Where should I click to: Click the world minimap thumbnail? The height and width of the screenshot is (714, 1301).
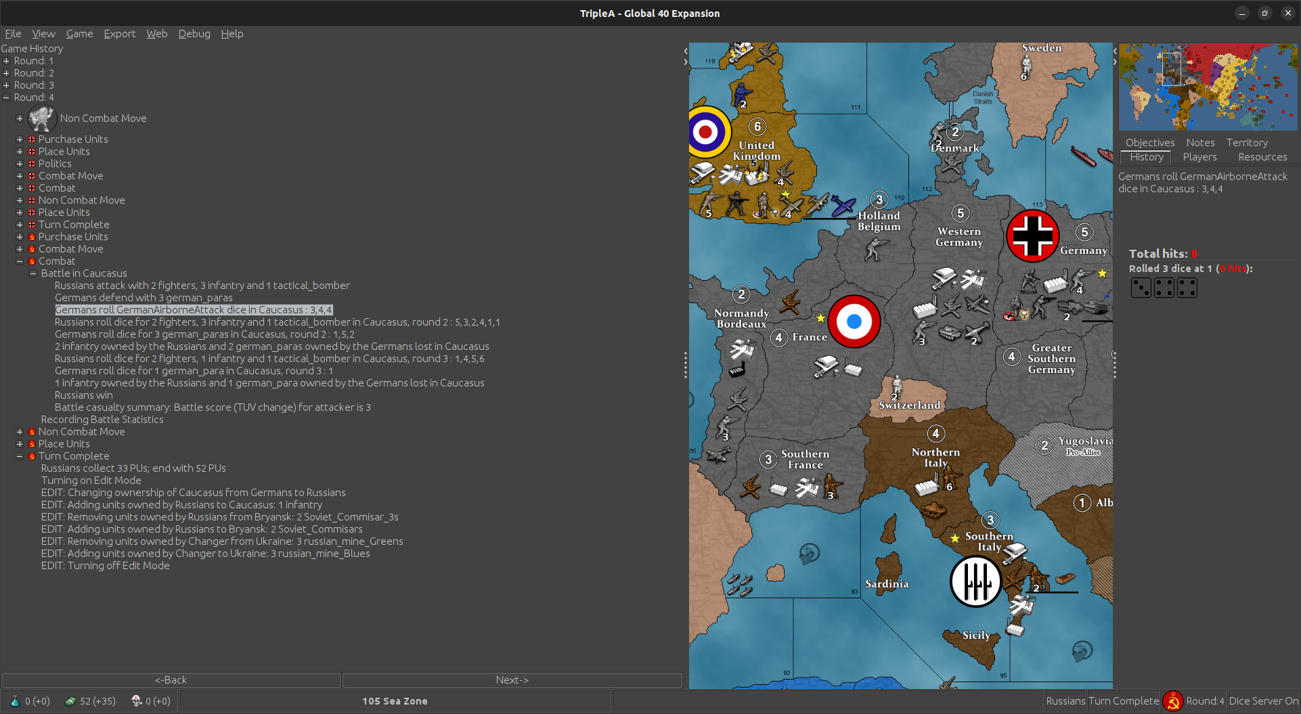[x=1208, y=87]
